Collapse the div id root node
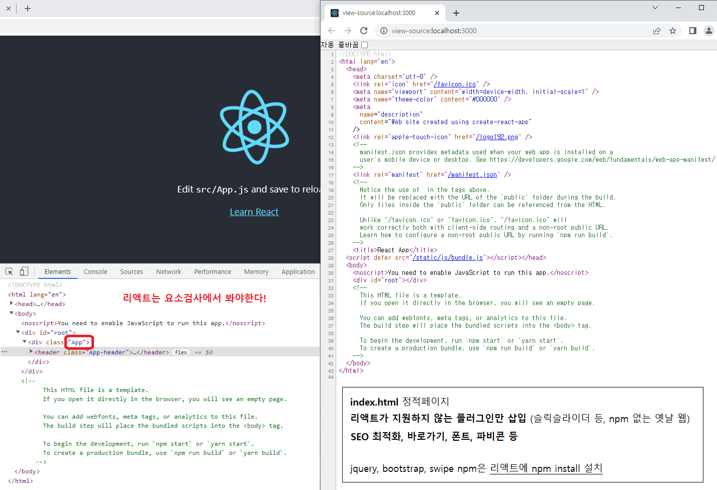The image size is (717, 490). coord(18,332)
